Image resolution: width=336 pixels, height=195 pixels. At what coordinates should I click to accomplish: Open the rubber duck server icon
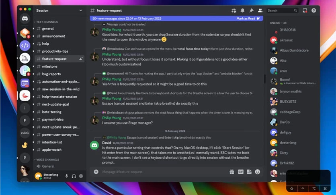tap(25, 145)
